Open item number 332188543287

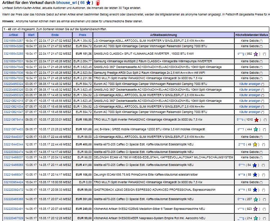tap(13, 41)
